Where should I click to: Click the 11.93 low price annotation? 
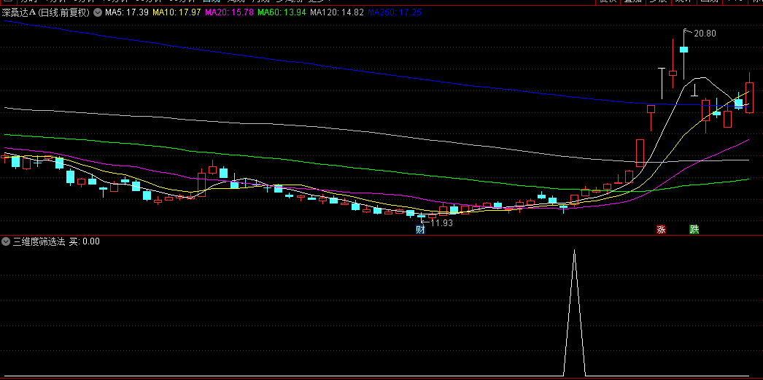click(442, 223)
